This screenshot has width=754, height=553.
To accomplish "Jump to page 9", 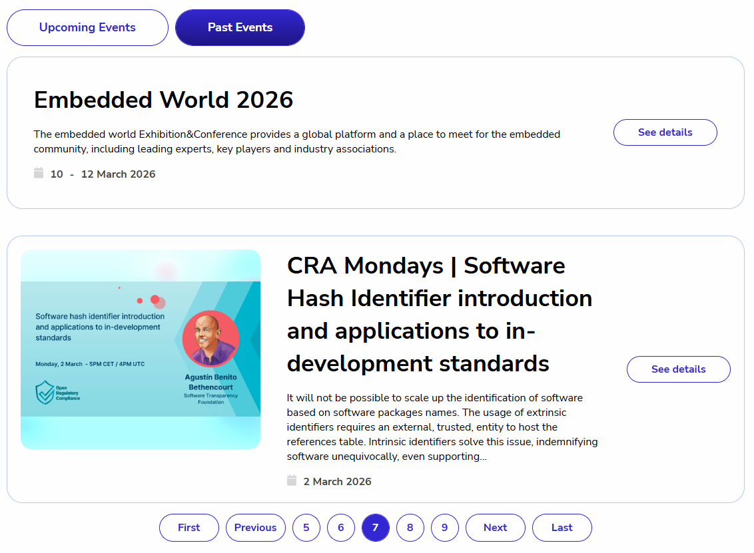I will [445, 528].
